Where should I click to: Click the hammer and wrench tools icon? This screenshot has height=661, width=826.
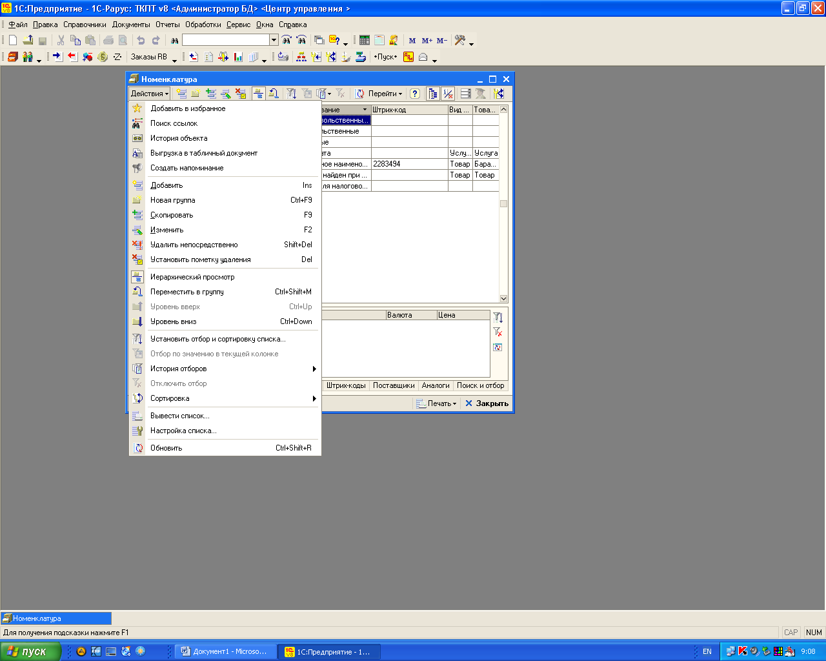click(x=459, y=40)
